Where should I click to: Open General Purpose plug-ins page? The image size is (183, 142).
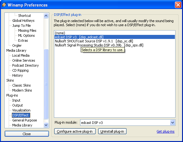pos(25,120)
